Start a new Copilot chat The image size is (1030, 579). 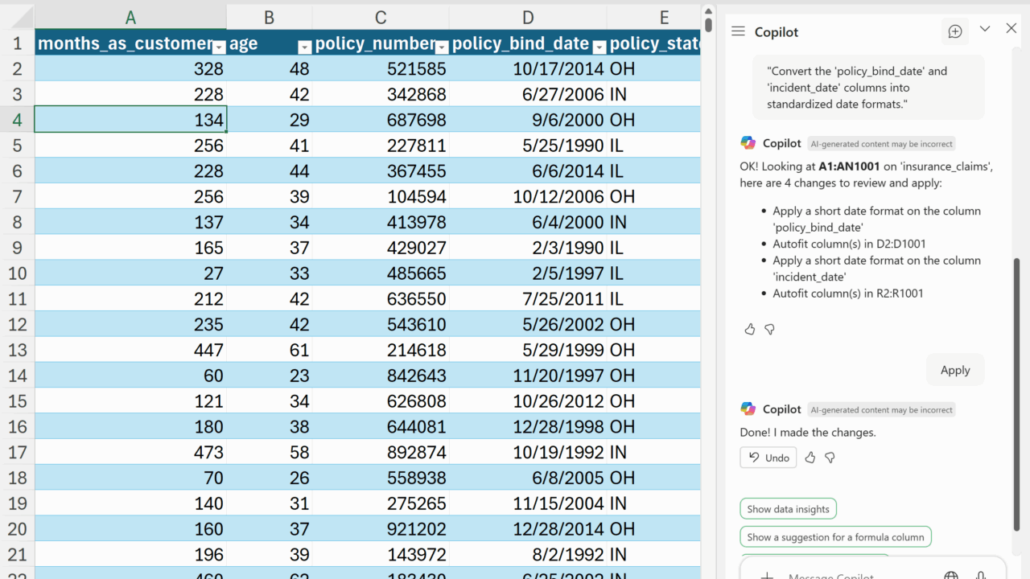click(955, 31)
